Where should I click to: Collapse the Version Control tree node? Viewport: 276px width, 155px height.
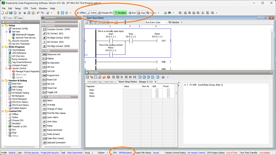pos(7,68)
